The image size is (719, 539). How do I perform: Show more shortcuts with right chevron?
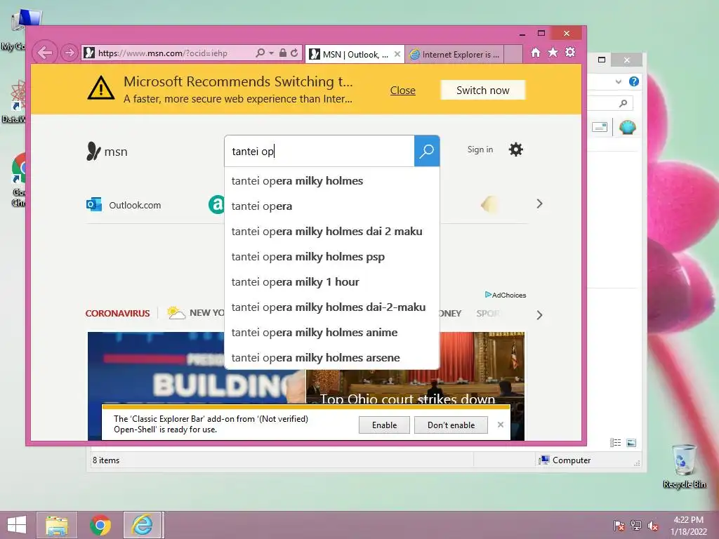coord(539,204)
